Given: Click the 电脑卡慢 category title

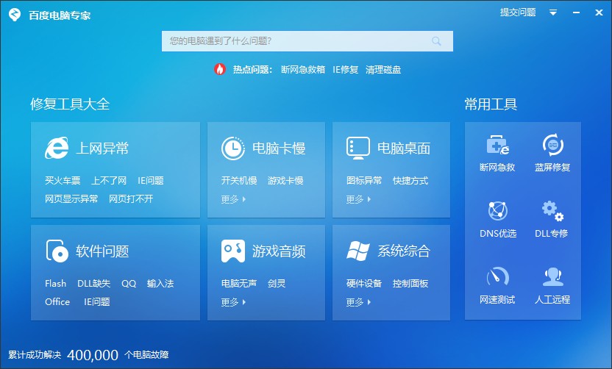Looking at the screenshot, I should [x=279, y=148].
